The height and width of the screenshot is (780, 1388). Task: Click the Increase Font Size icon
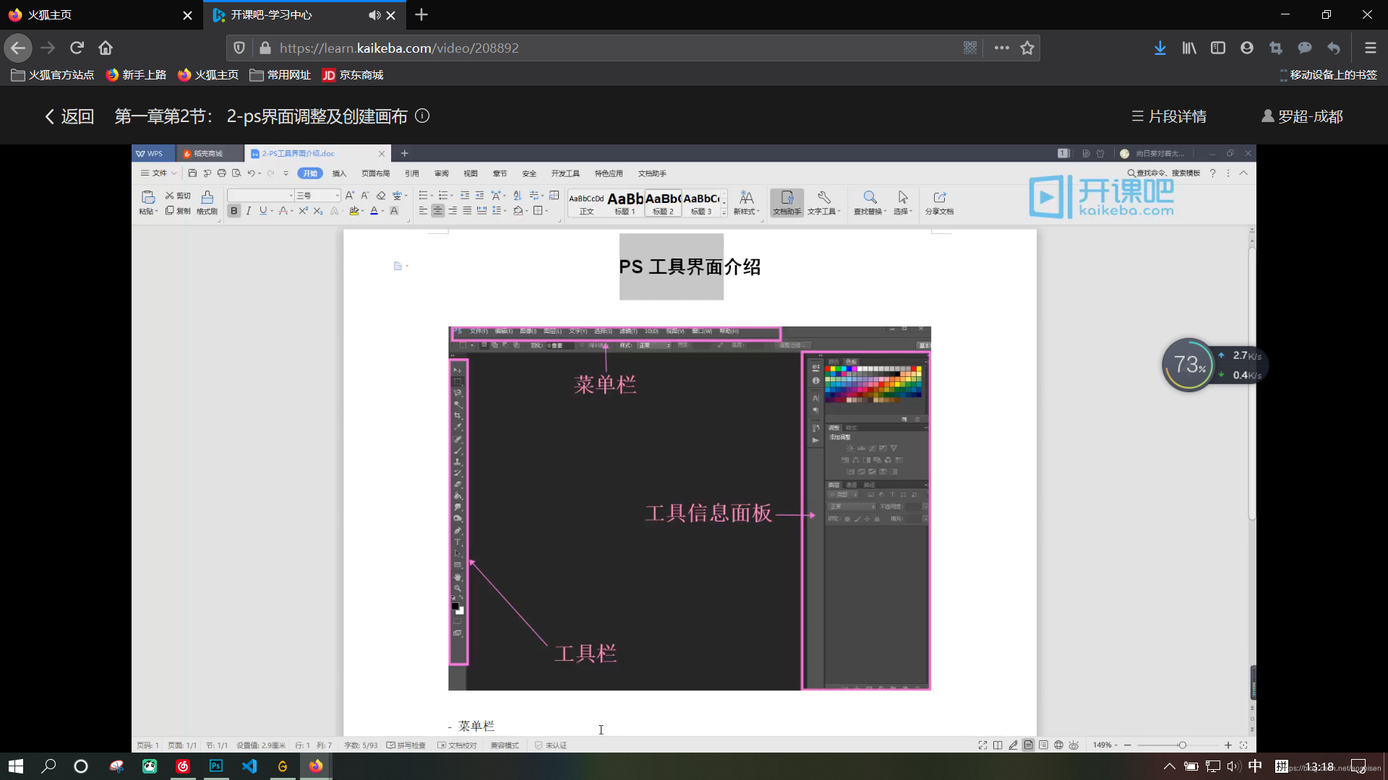(350, 196)
